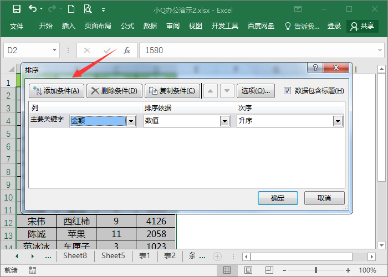
Task: Open the 文件 menu
Action: tap(17, 26)
